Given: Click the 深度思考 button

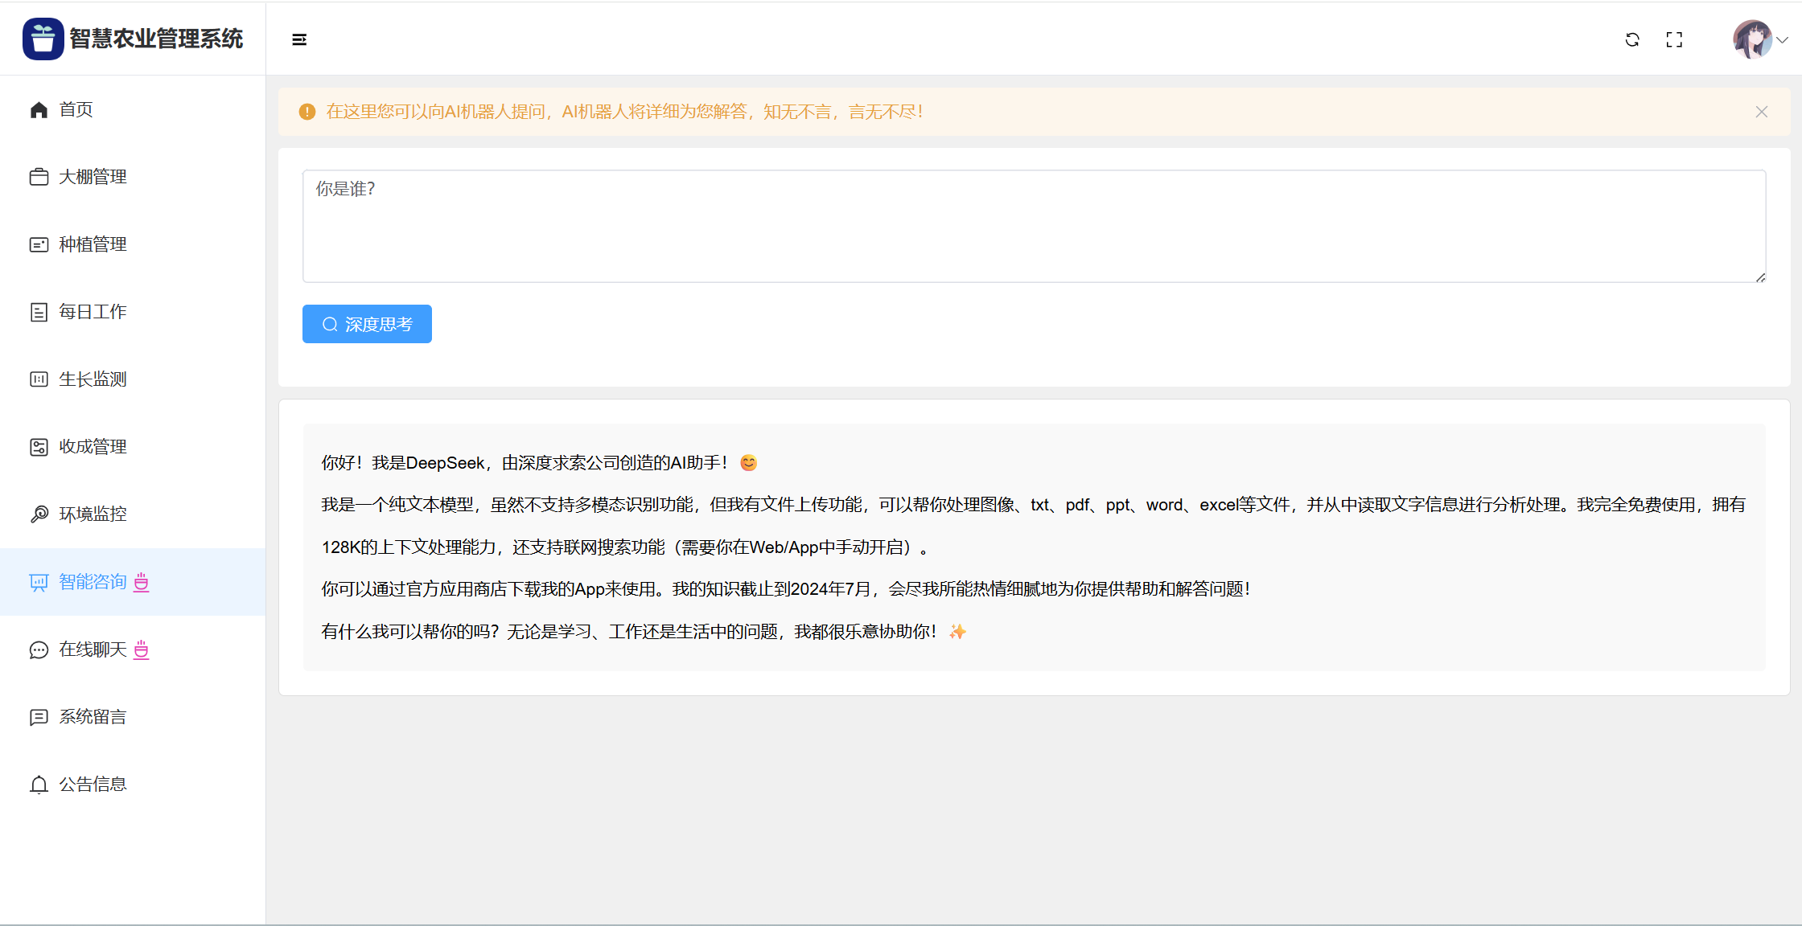Looking at the screenshot, I should point(367,324).
